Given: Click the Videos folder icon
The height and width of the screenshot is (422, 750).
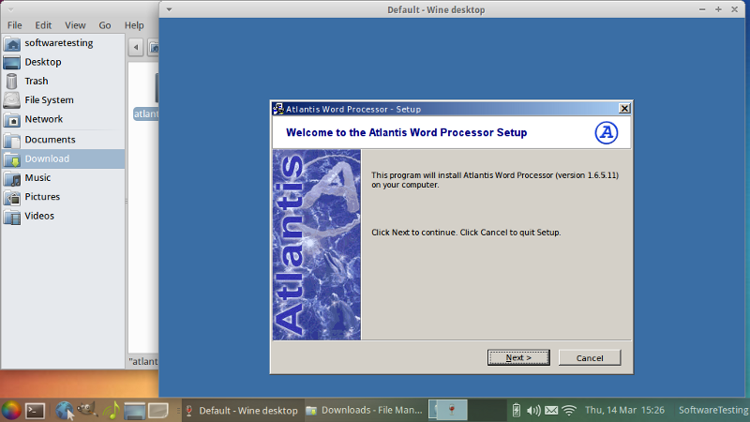Looking at the screenshot, I should (x=12, y=217).
